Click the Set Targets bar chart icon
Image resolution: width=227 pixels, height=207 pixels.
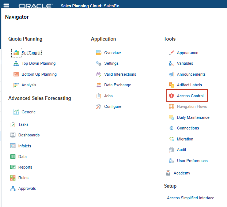coord(16,53)
